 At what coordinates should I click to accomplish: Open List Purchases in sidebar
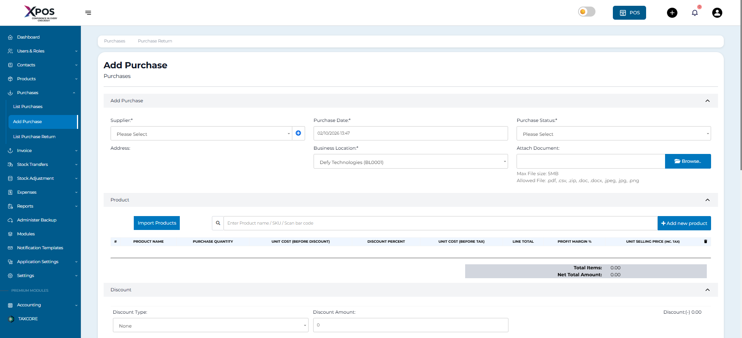coord(28,106)
